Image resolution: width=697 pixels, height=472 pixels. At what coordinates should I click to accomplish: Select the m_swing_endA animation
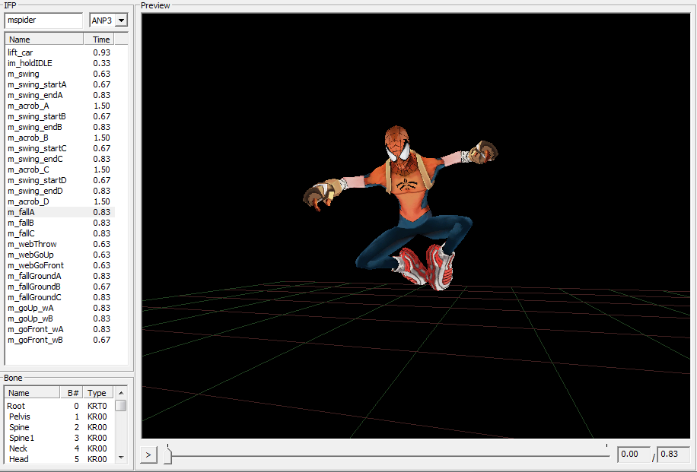click(59, 95)
